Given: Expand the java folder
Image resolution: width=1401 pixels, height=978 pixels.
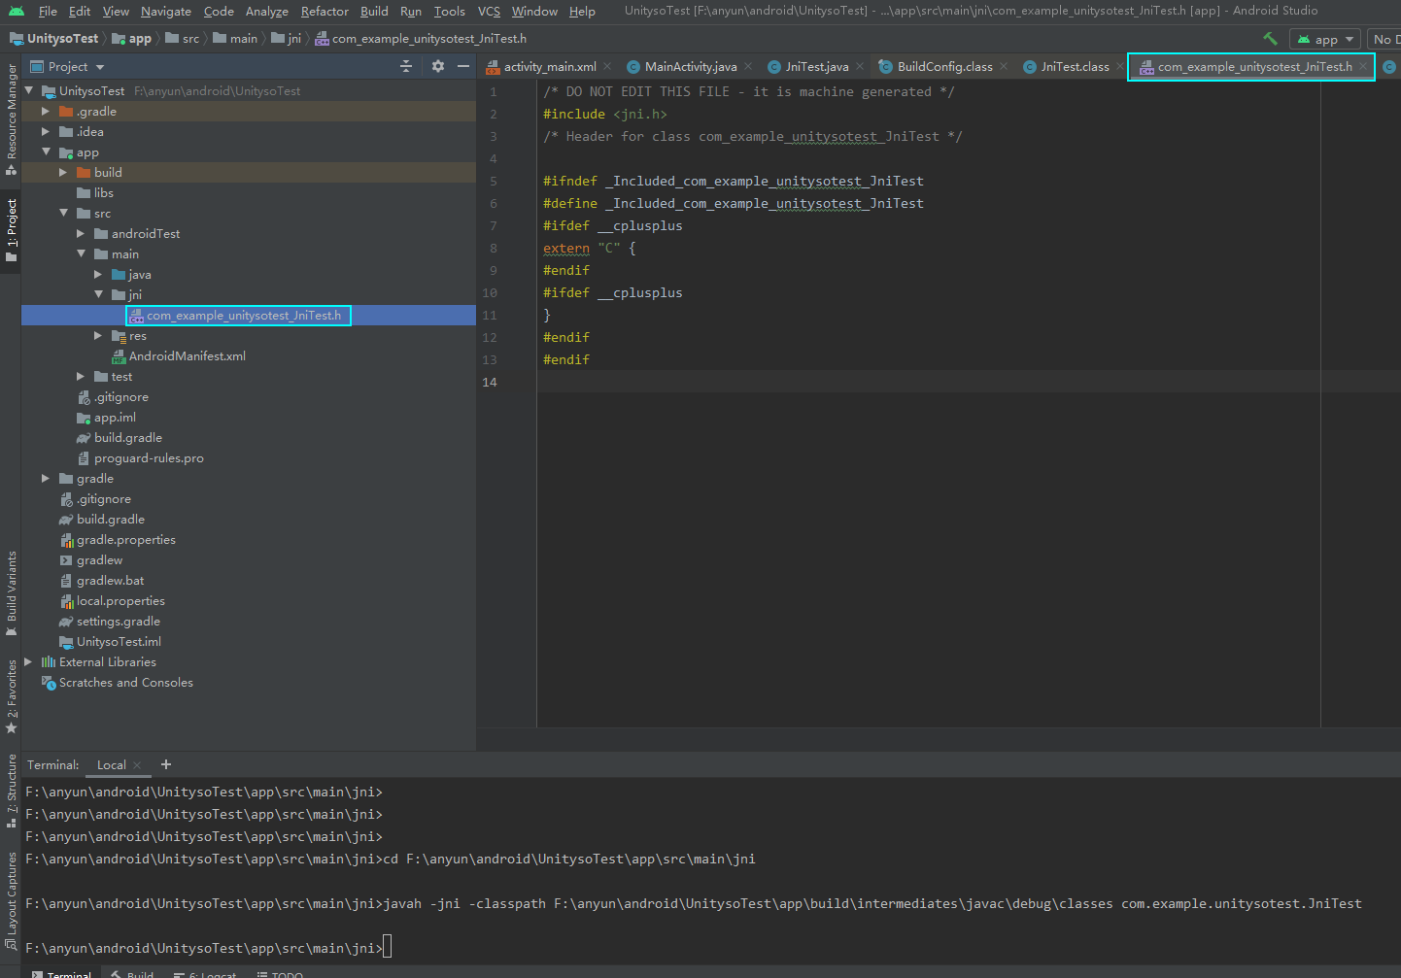Looking at the screenshot, I should click(x=98, y=274).
